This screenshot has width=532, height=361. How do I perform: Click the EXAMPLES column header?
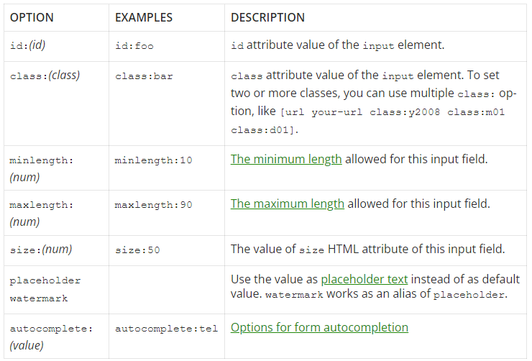tap(143, 17)
